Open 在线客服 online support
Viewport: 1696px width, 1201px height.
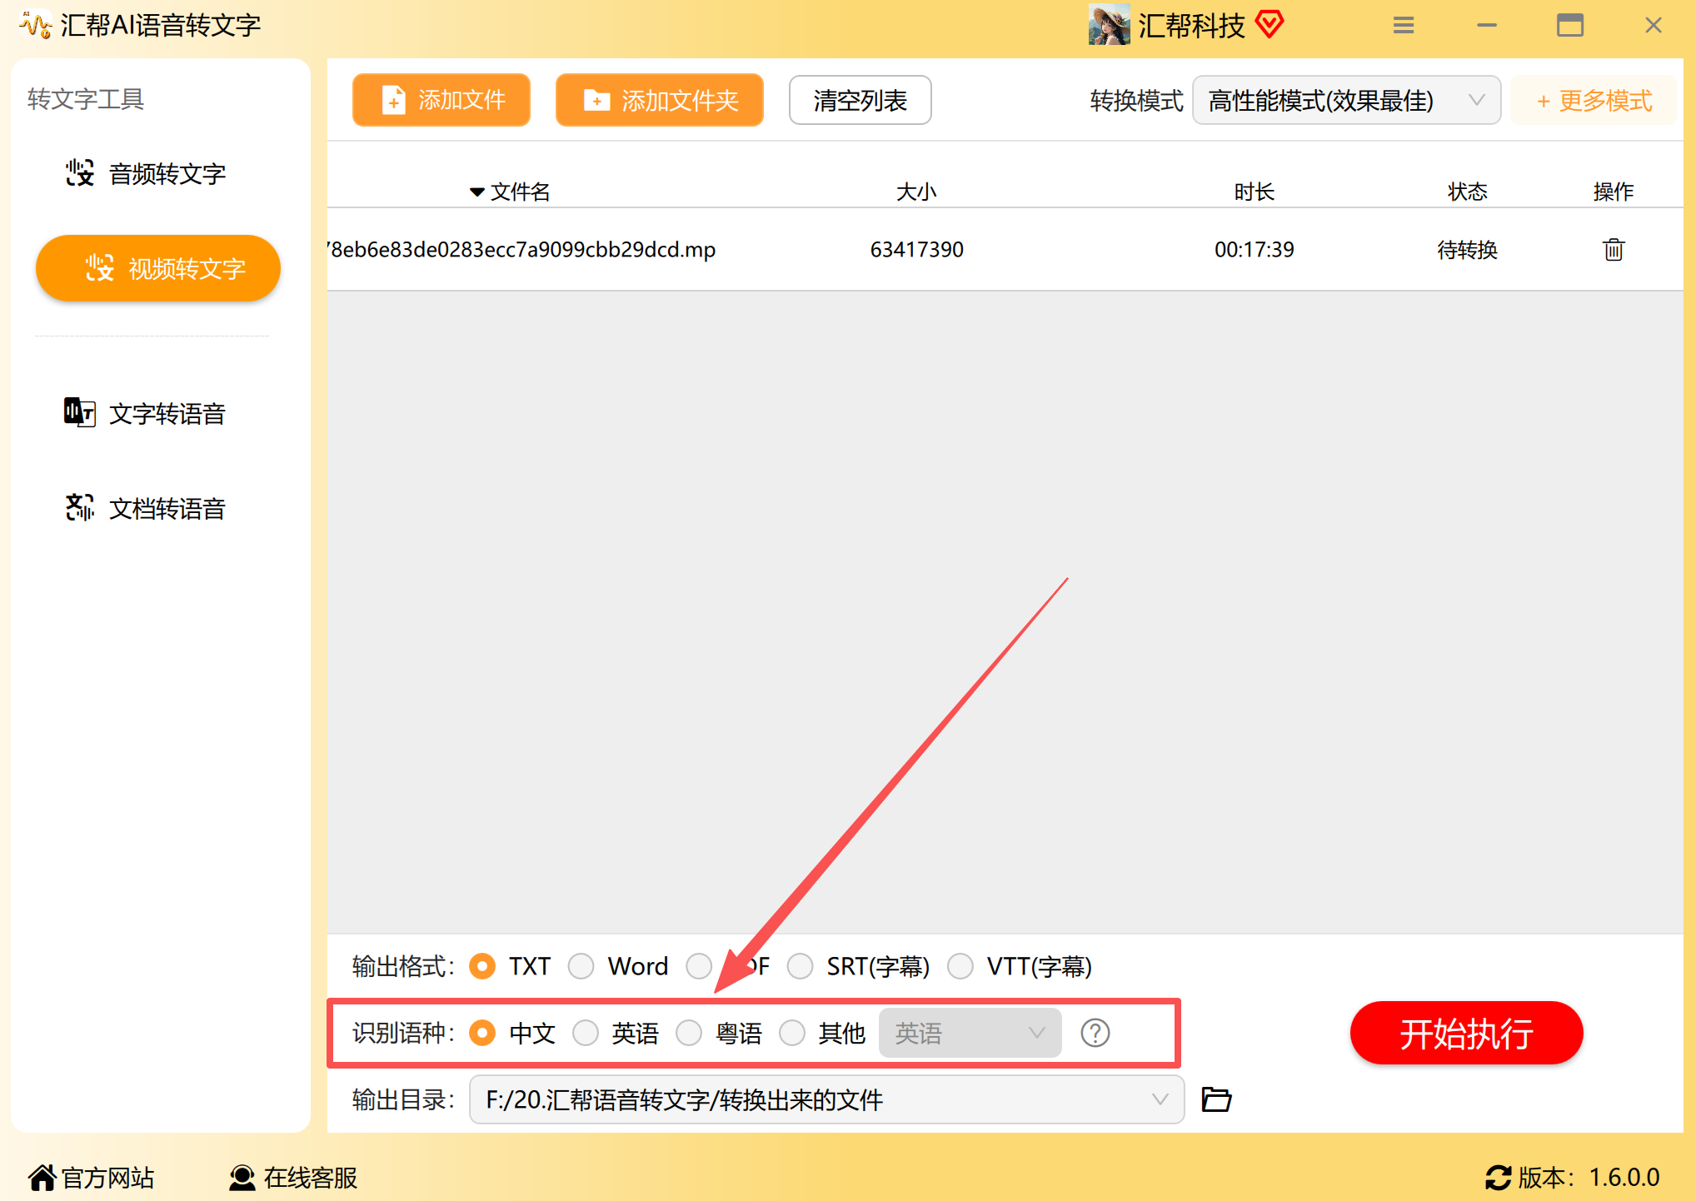293,1177
